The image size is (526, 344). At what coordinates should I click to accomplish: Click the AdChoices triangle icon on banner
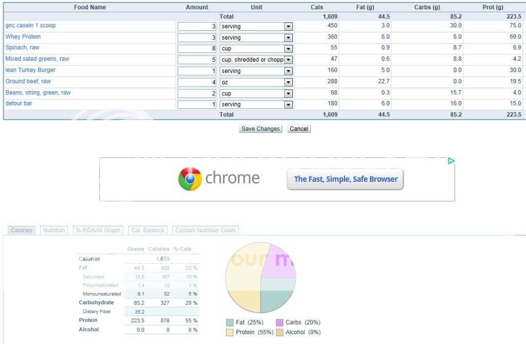(451, 161)
